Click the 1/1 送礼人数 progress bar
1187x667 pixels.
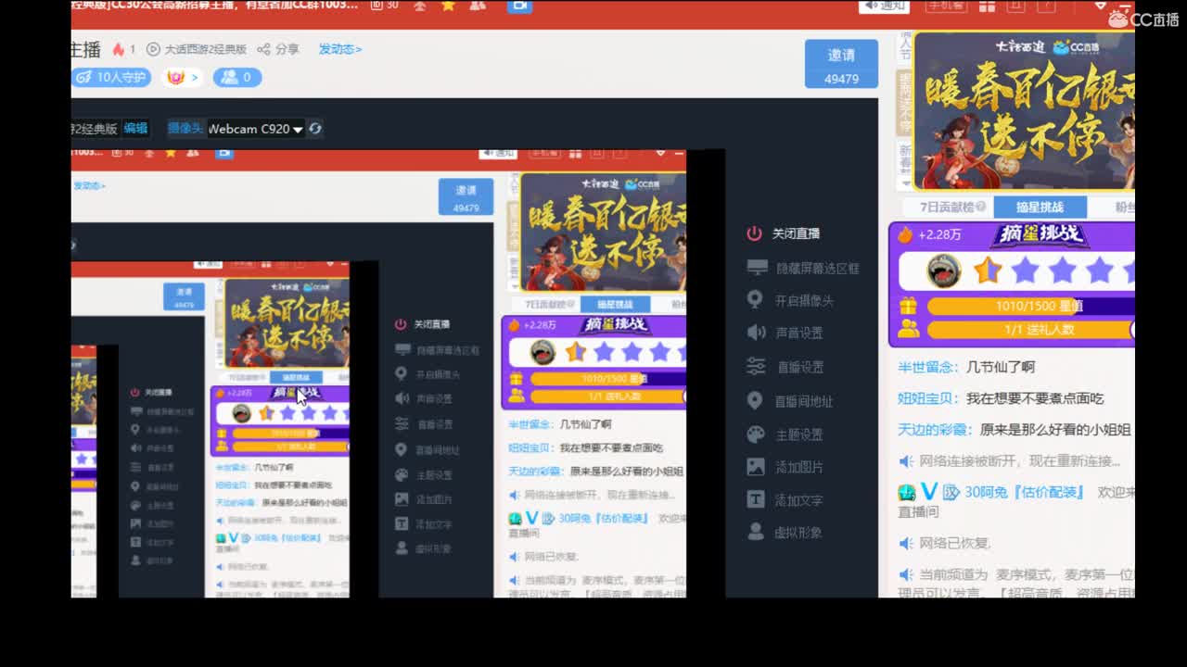tap(1030, 329)
